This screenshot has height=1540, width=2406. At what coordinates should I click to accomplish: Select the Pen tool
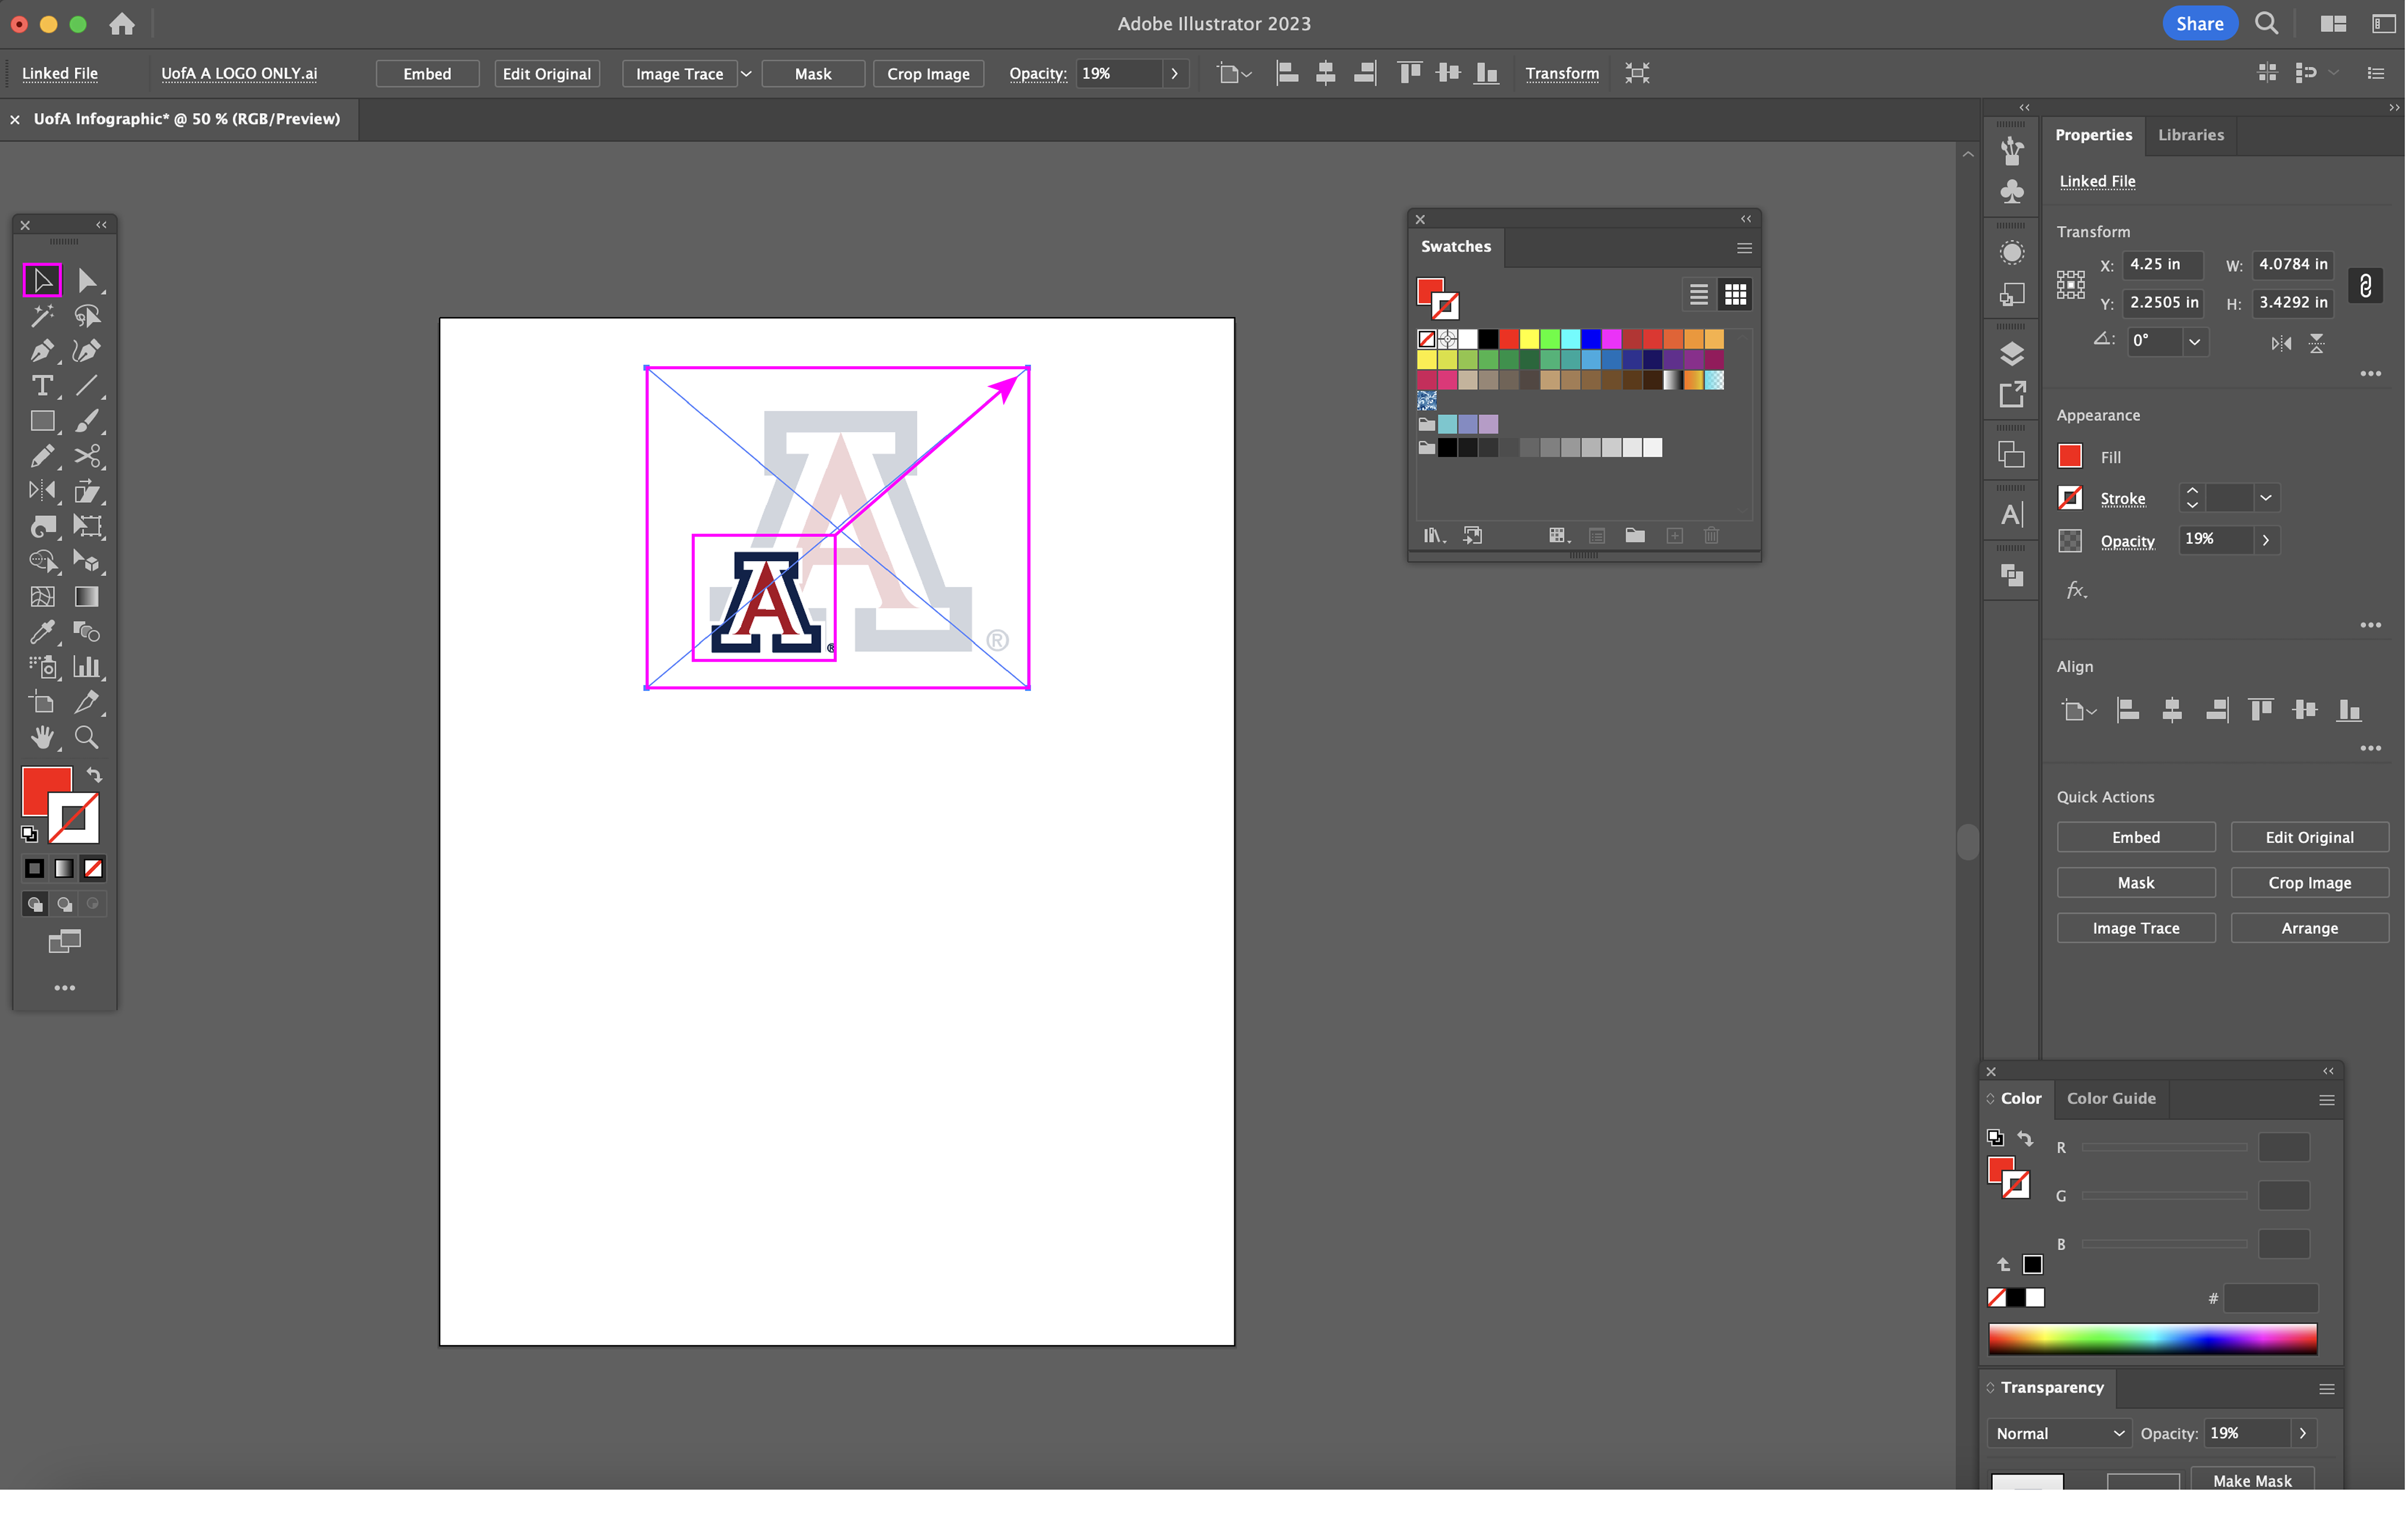[41, 351]
